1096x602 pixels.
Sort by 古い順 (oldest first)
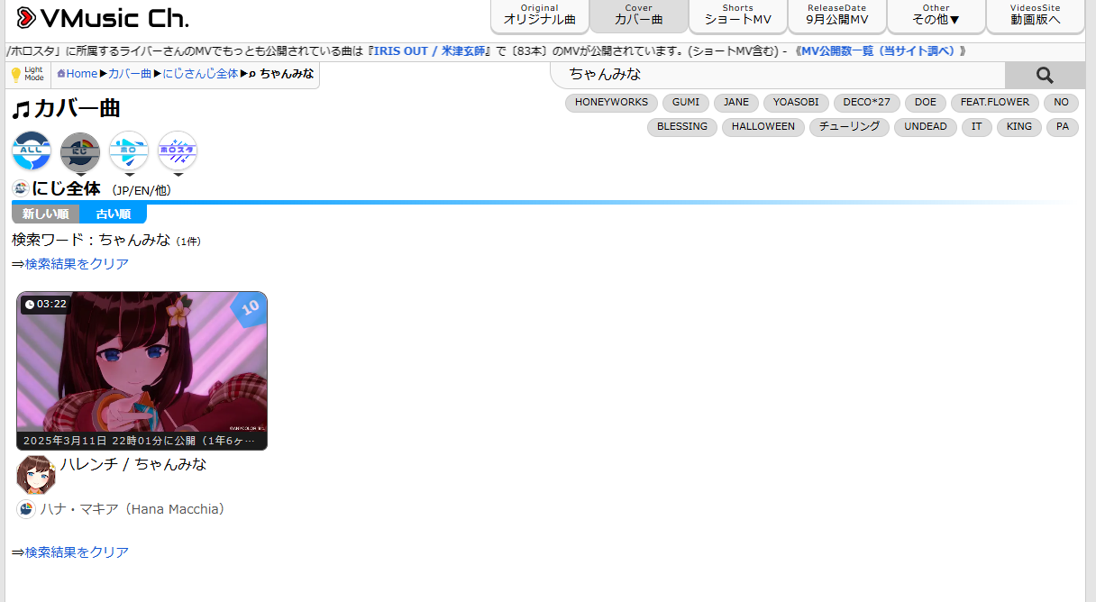113,214
